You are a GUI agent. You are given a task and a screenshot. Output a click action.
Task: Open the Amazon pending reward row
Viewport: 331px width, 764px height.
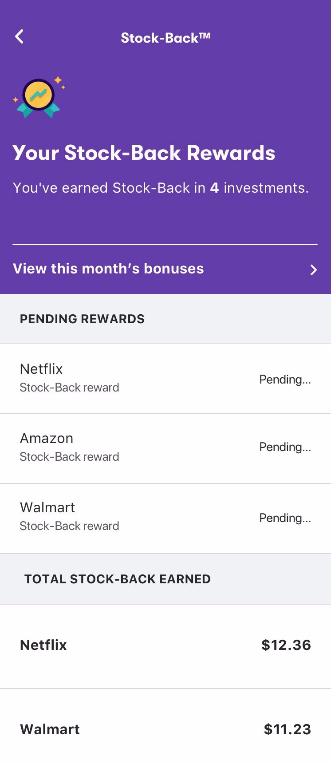tap(165, 448)
